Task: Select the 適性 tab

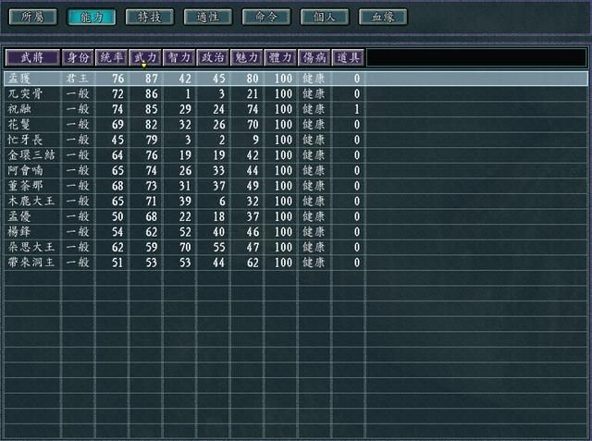Action: coord(207,17)
